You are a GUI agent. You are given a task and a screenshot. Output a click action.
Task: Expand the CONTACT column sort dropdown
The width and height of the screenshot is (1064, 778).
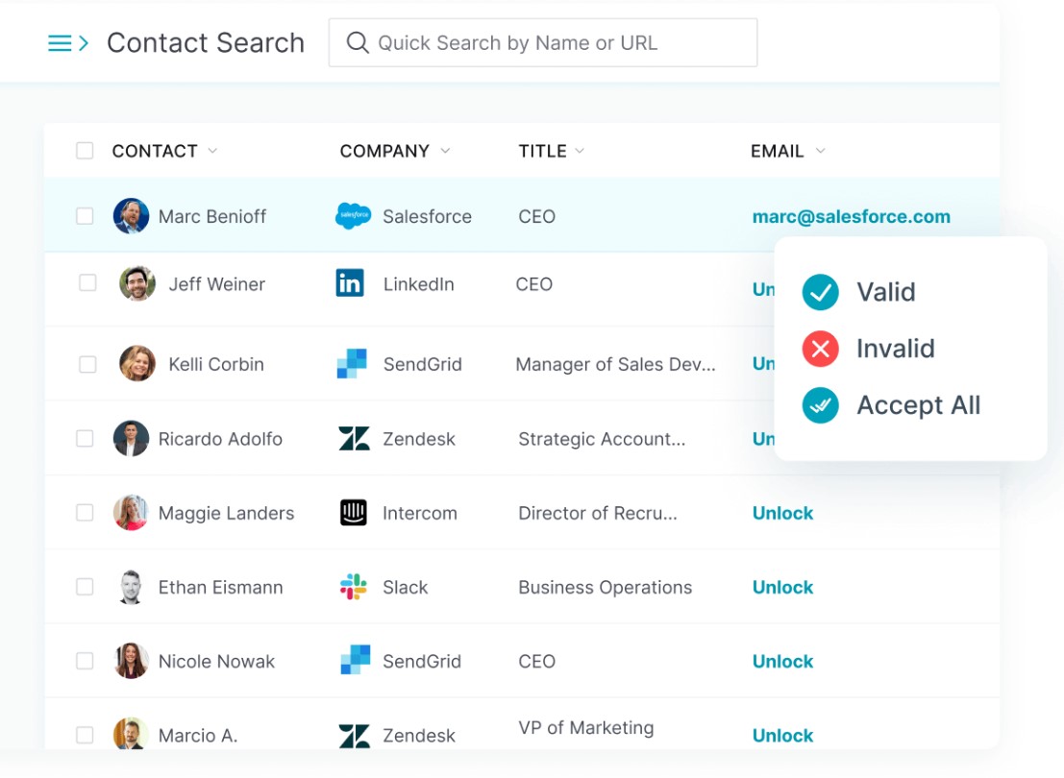tap(212, 151)
